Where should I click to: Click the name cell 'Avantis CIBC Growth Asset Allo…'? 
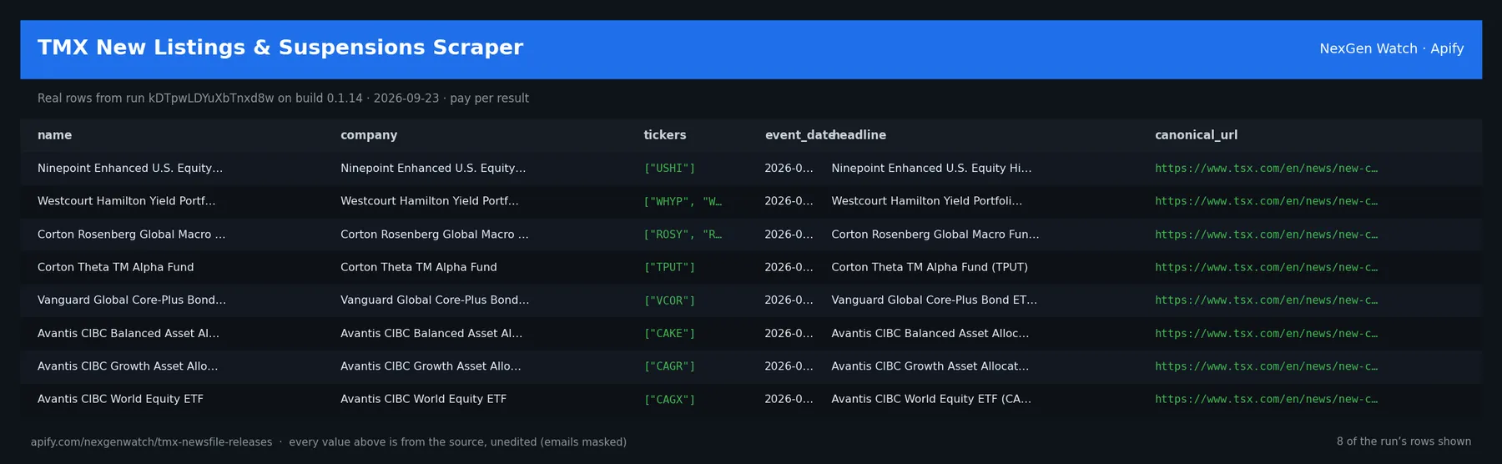pyautogui.click(x=128, y=366)
